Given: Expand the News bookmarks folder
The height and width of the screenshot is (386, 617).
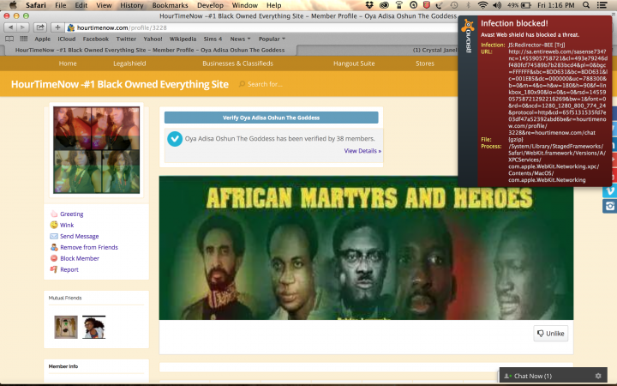Looking at the screenshot, I should 240,39.
